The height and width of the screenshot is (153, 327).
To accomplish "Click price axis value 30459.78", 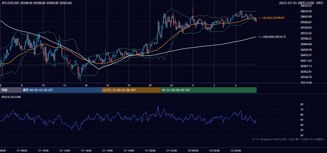I will pos(306,50).
